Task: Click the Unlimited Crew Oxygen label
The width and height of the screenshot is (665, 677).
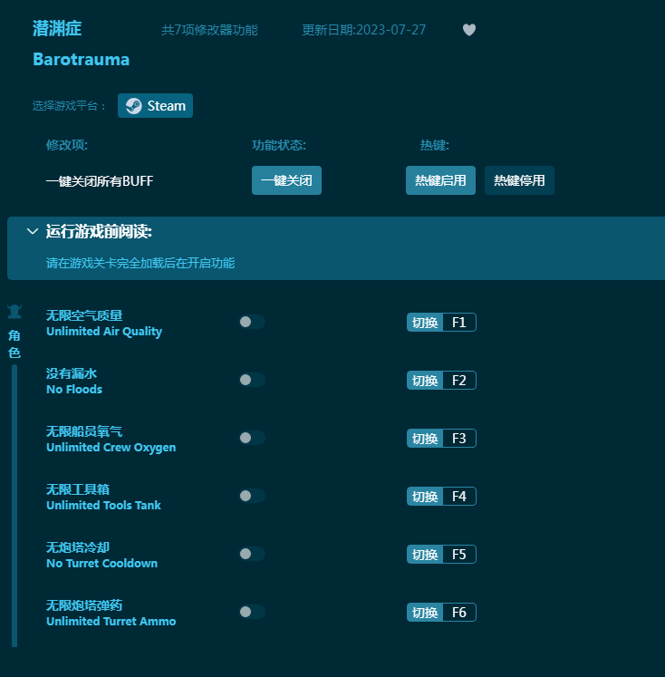Action: tap(111, 448)
